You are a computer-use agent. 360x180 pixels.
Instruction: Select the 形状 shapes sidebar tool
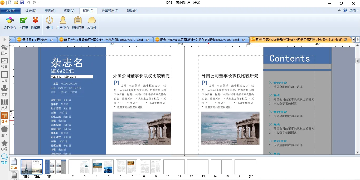[x=4, y=132]
